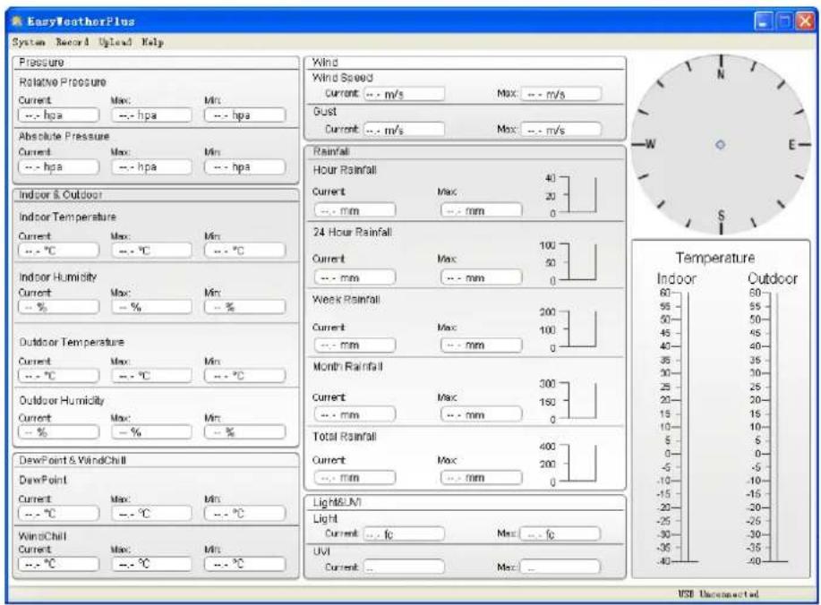Screen dimensions: 821x605
Task: Click the Outdoor Temperature Min field
Action: (245, 376)
